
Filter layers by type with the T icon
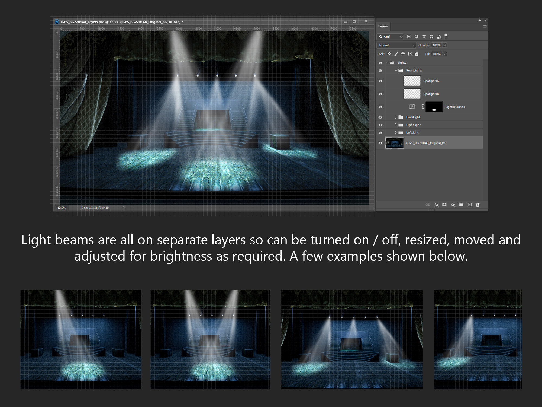[424, 37]
